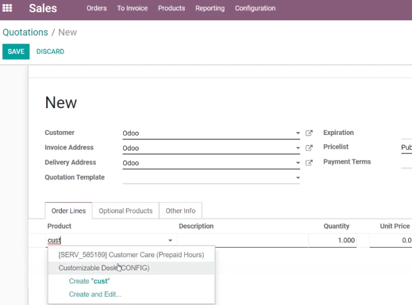Click the Payment Terms label
Image resolution: width=412 pixels, height=305 pixels.
pos(347,162)
